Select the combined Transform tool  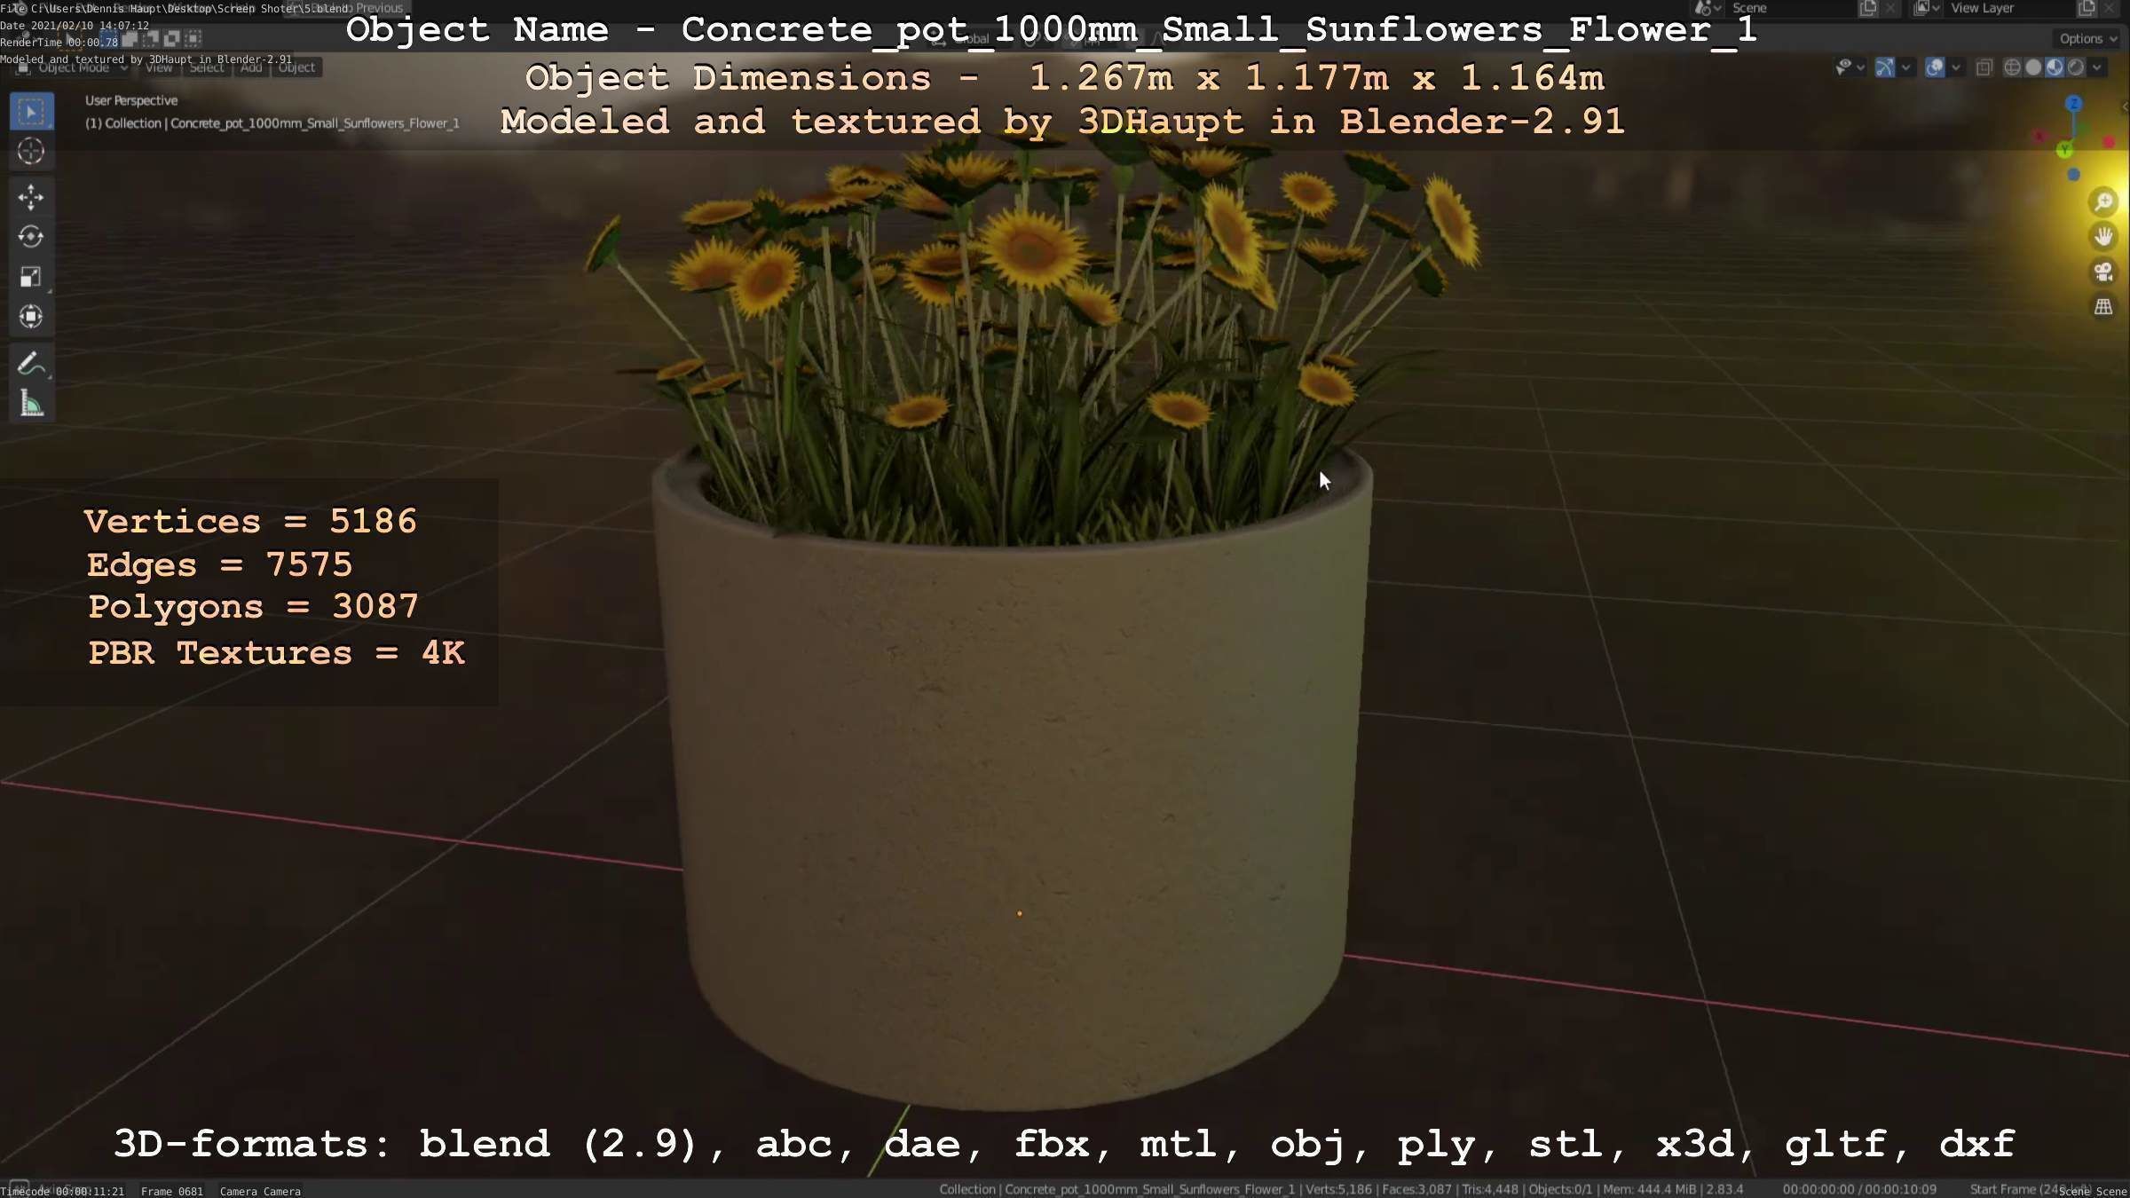31,317
